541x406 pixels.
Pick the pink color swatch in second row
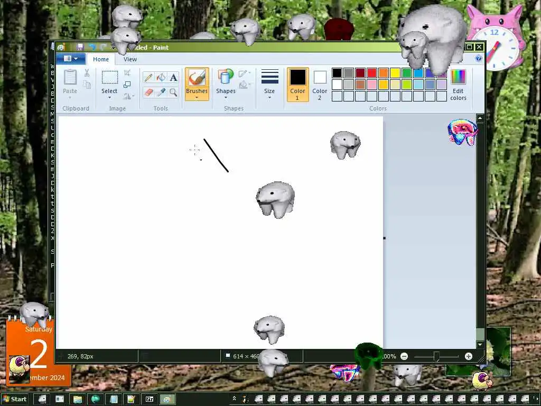[x=372, y=85]
